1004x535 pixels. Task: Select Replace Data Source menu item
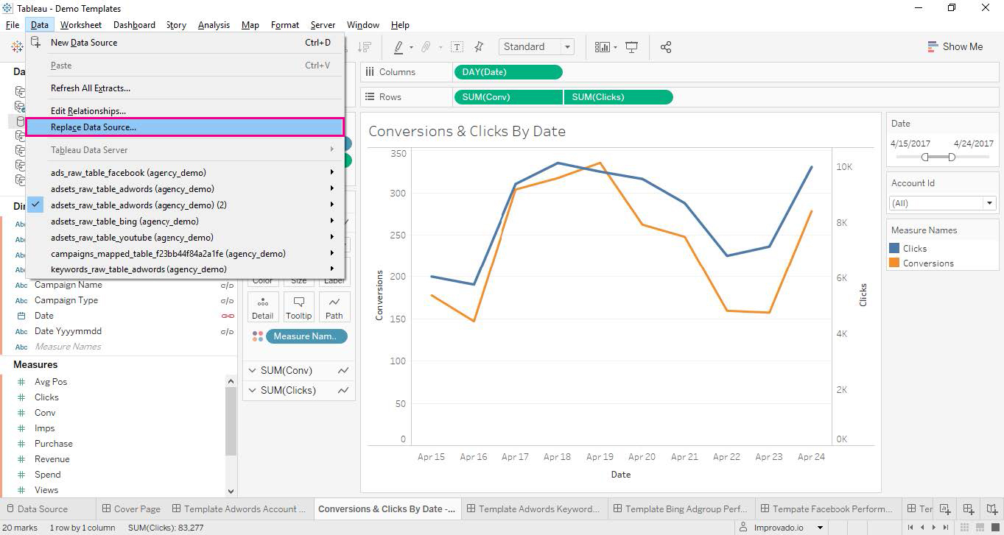pyautogui.click(x=185, y=127)
